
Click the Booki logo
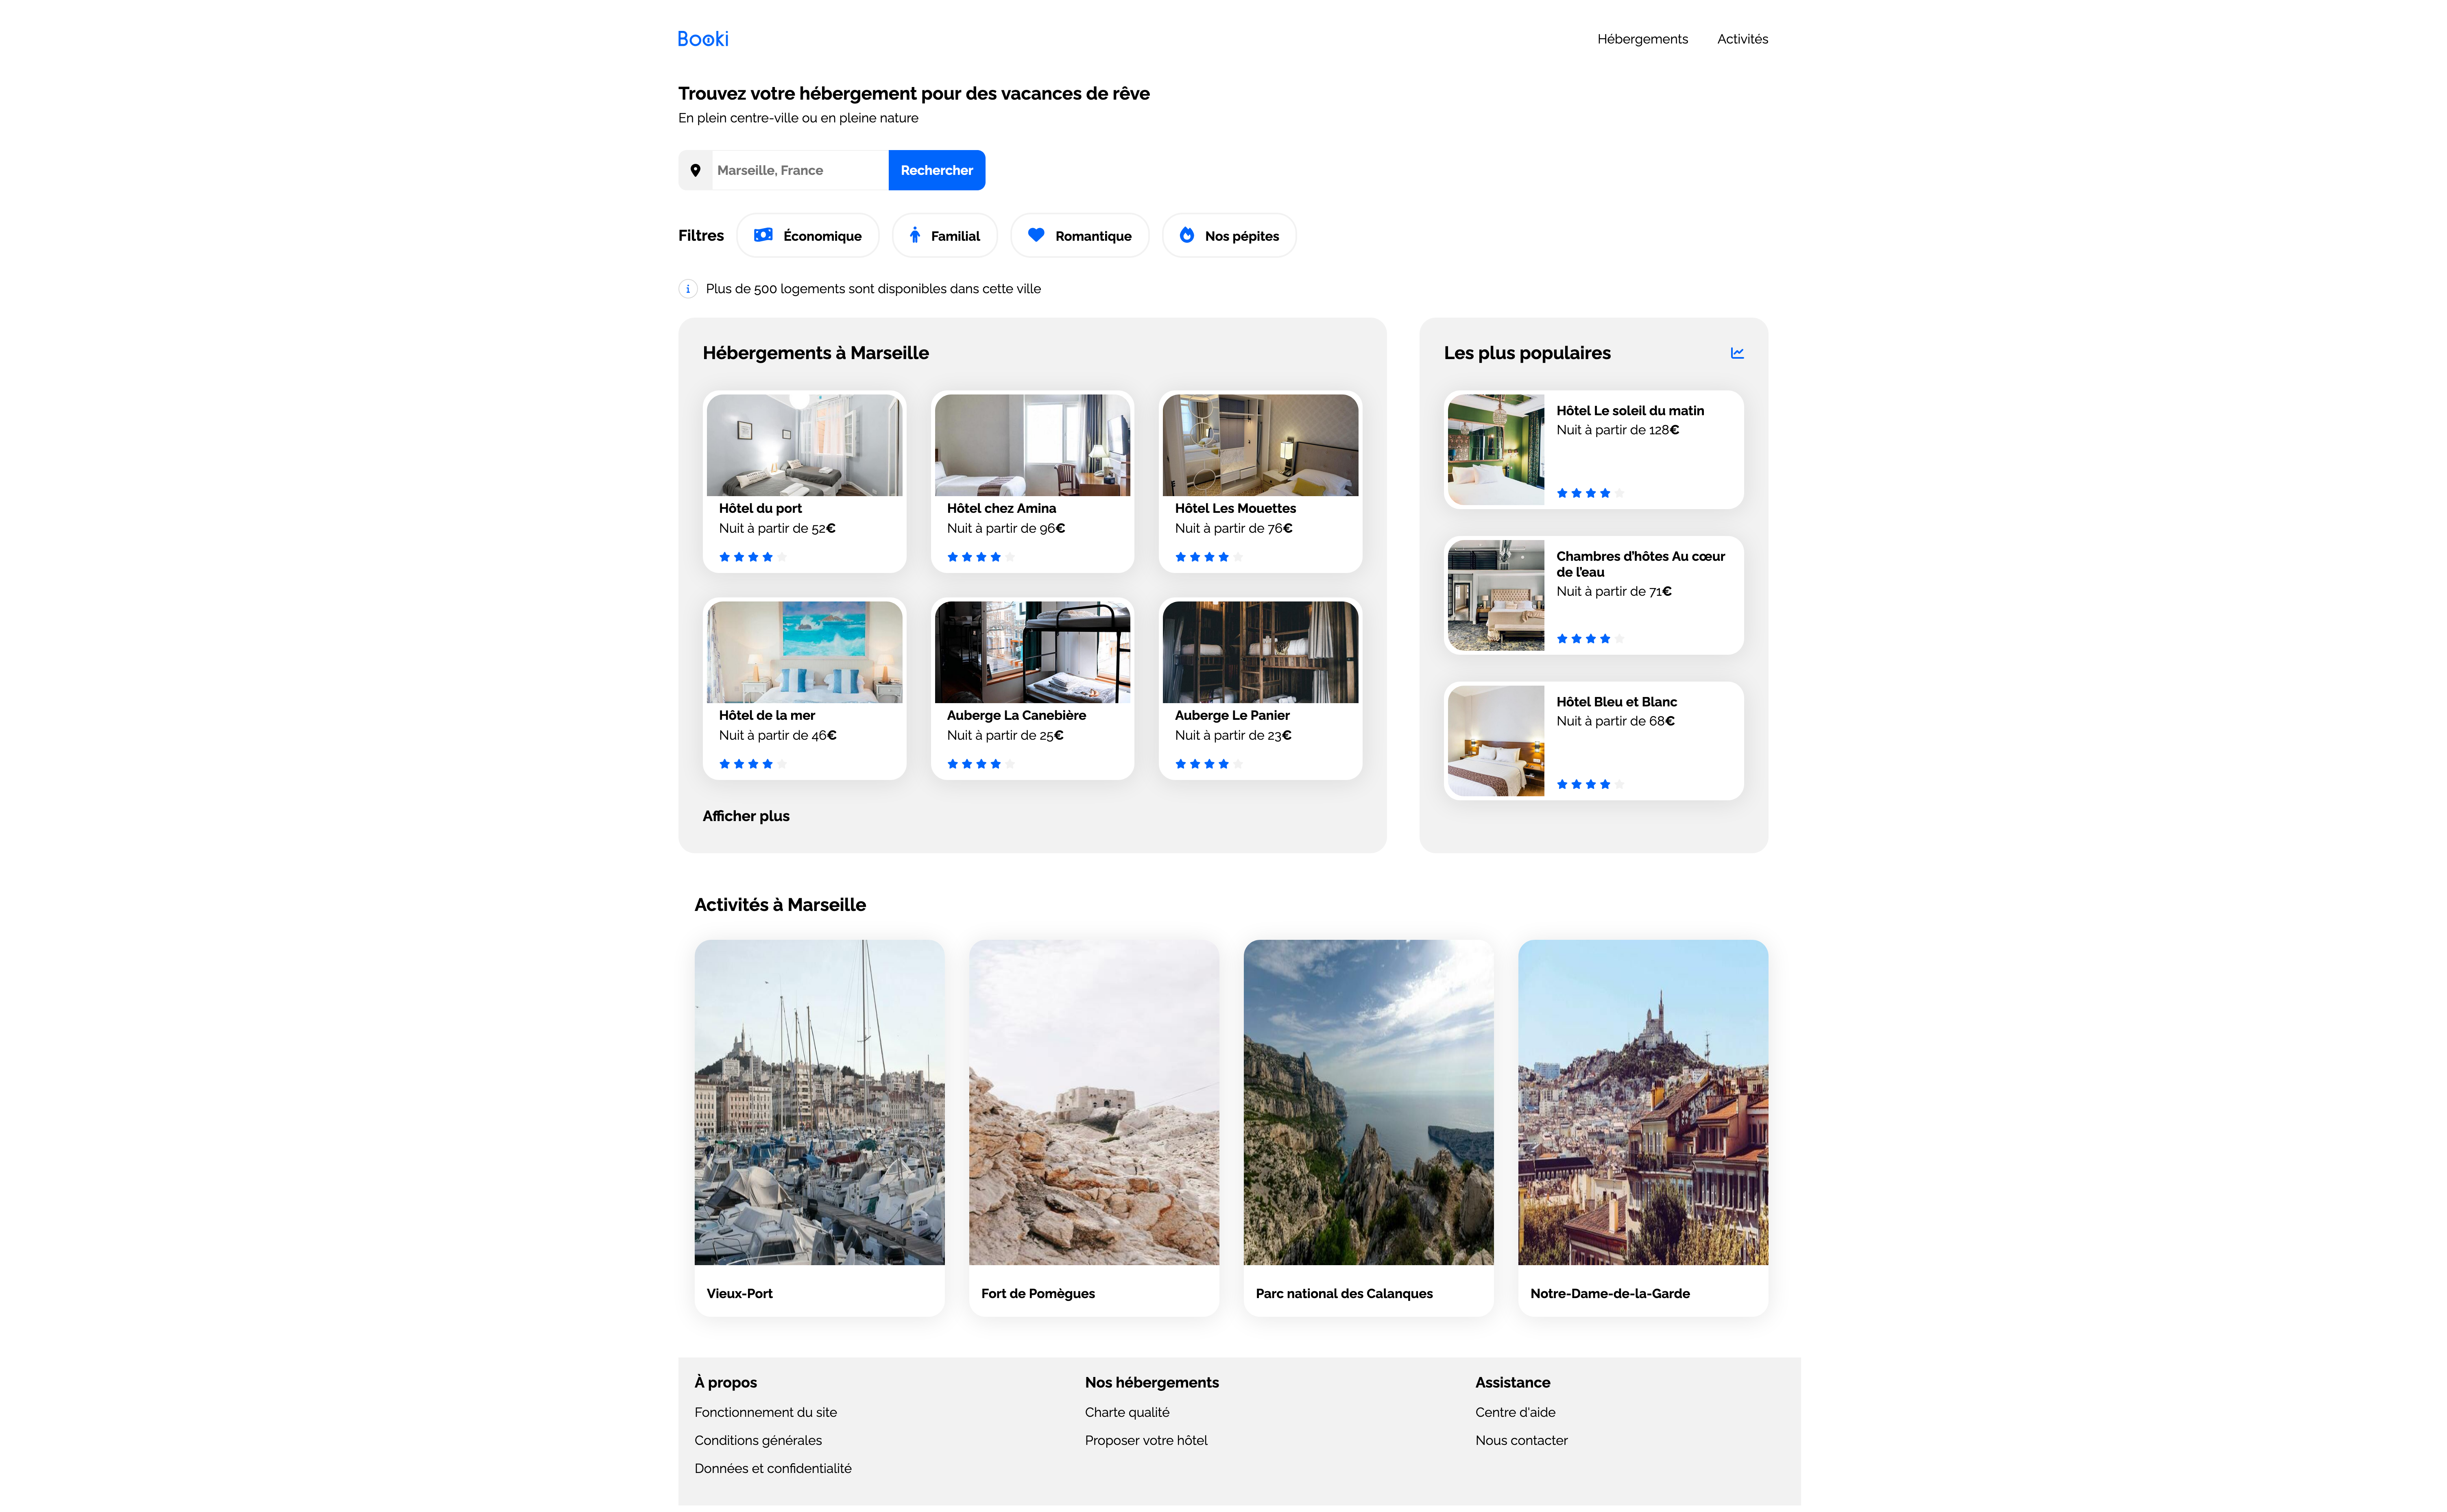702,39
